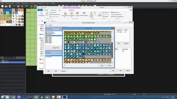Collapse Project1 node in RPG Maker map tree
177x99 pixels.
(1, 61)
